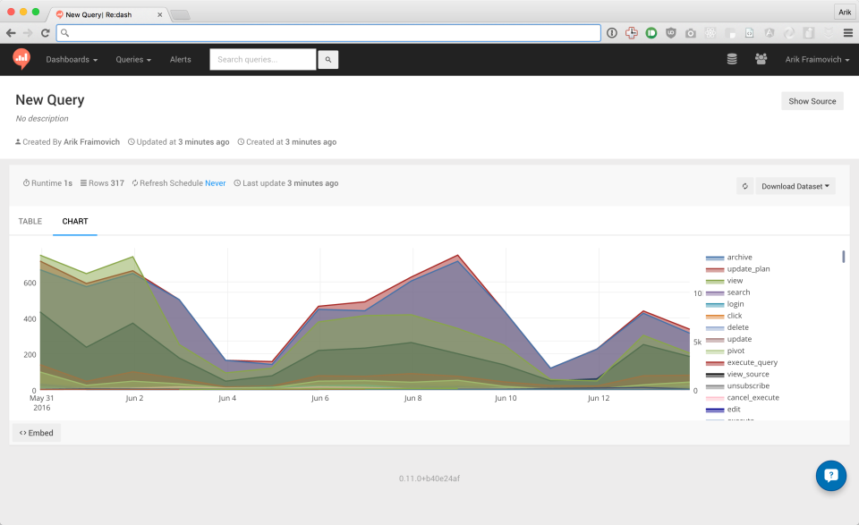The image size is (859, 525).
Task: Click the magnifier to search queries
Action: [x=327, y=59]
